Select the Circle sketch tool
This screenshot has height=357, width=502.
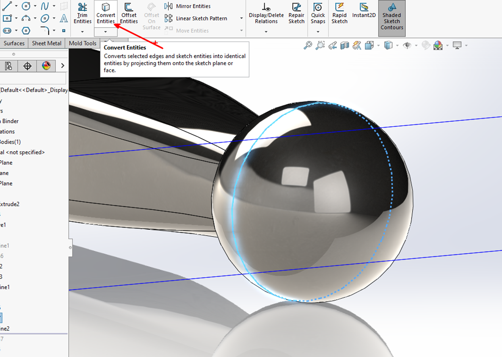(25, 6)
